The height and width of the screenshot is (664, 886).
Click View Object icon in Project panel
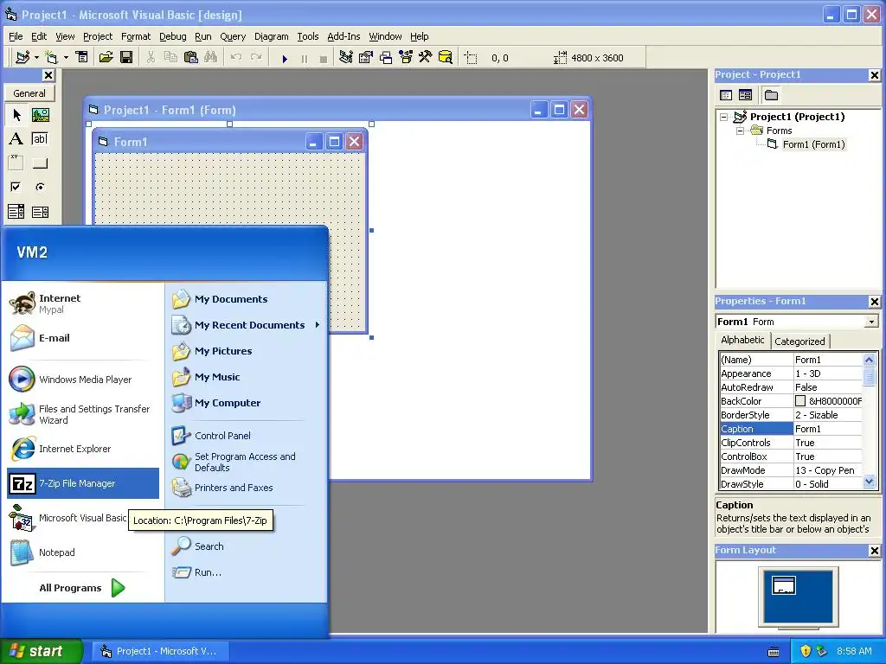tap(745, 95)
